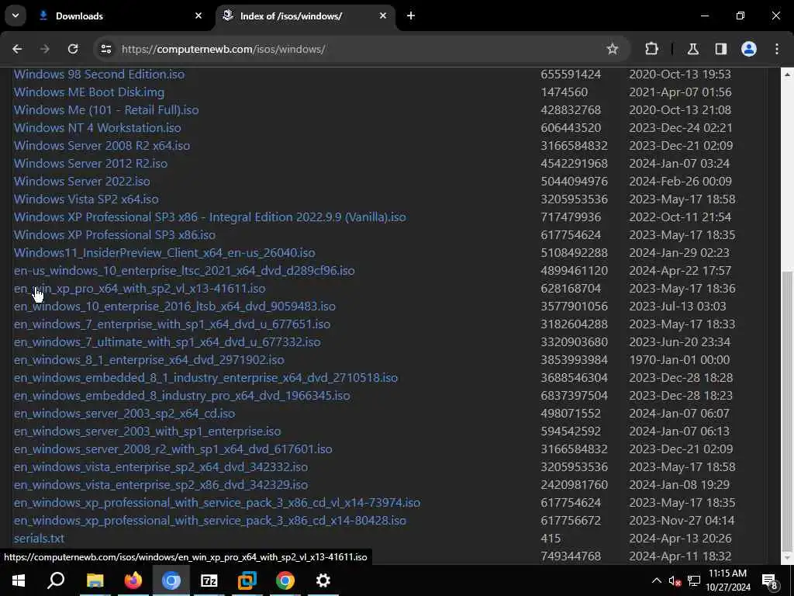Open the serials.txt file link

[x=39, y=539]
